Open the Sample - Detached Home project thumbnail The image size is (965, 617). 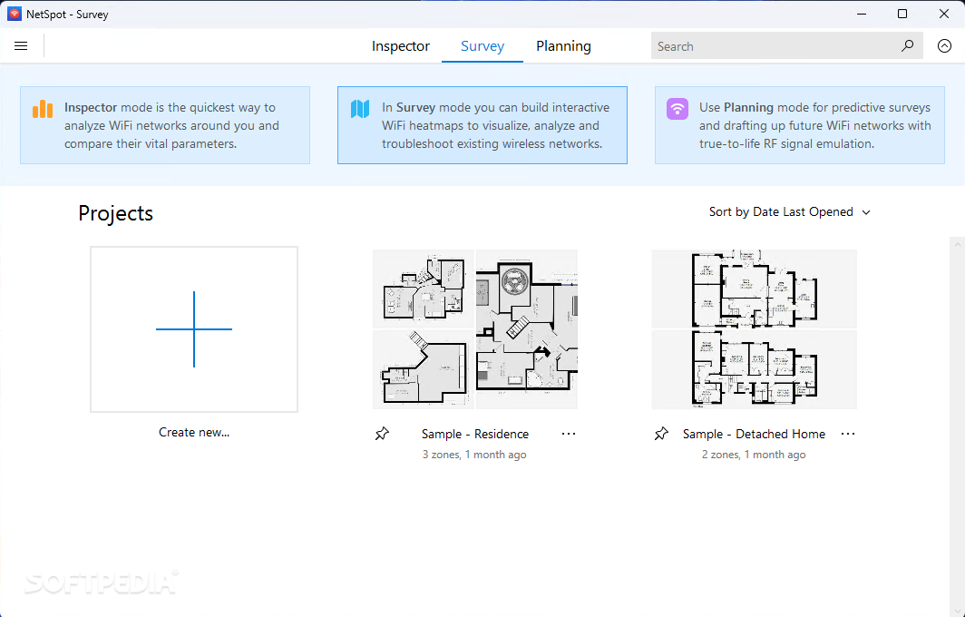click(754, 328)
